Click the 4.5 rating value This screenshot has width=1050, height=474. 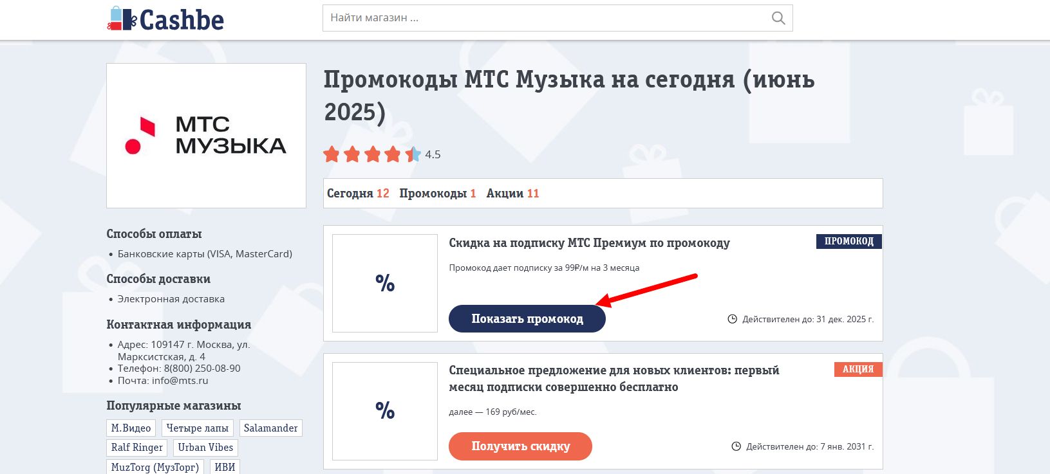433,154
